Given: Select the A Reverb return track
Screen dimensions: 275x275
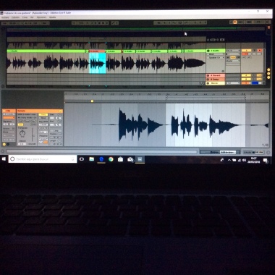Looking at the screenshot, I should [216, 75].
